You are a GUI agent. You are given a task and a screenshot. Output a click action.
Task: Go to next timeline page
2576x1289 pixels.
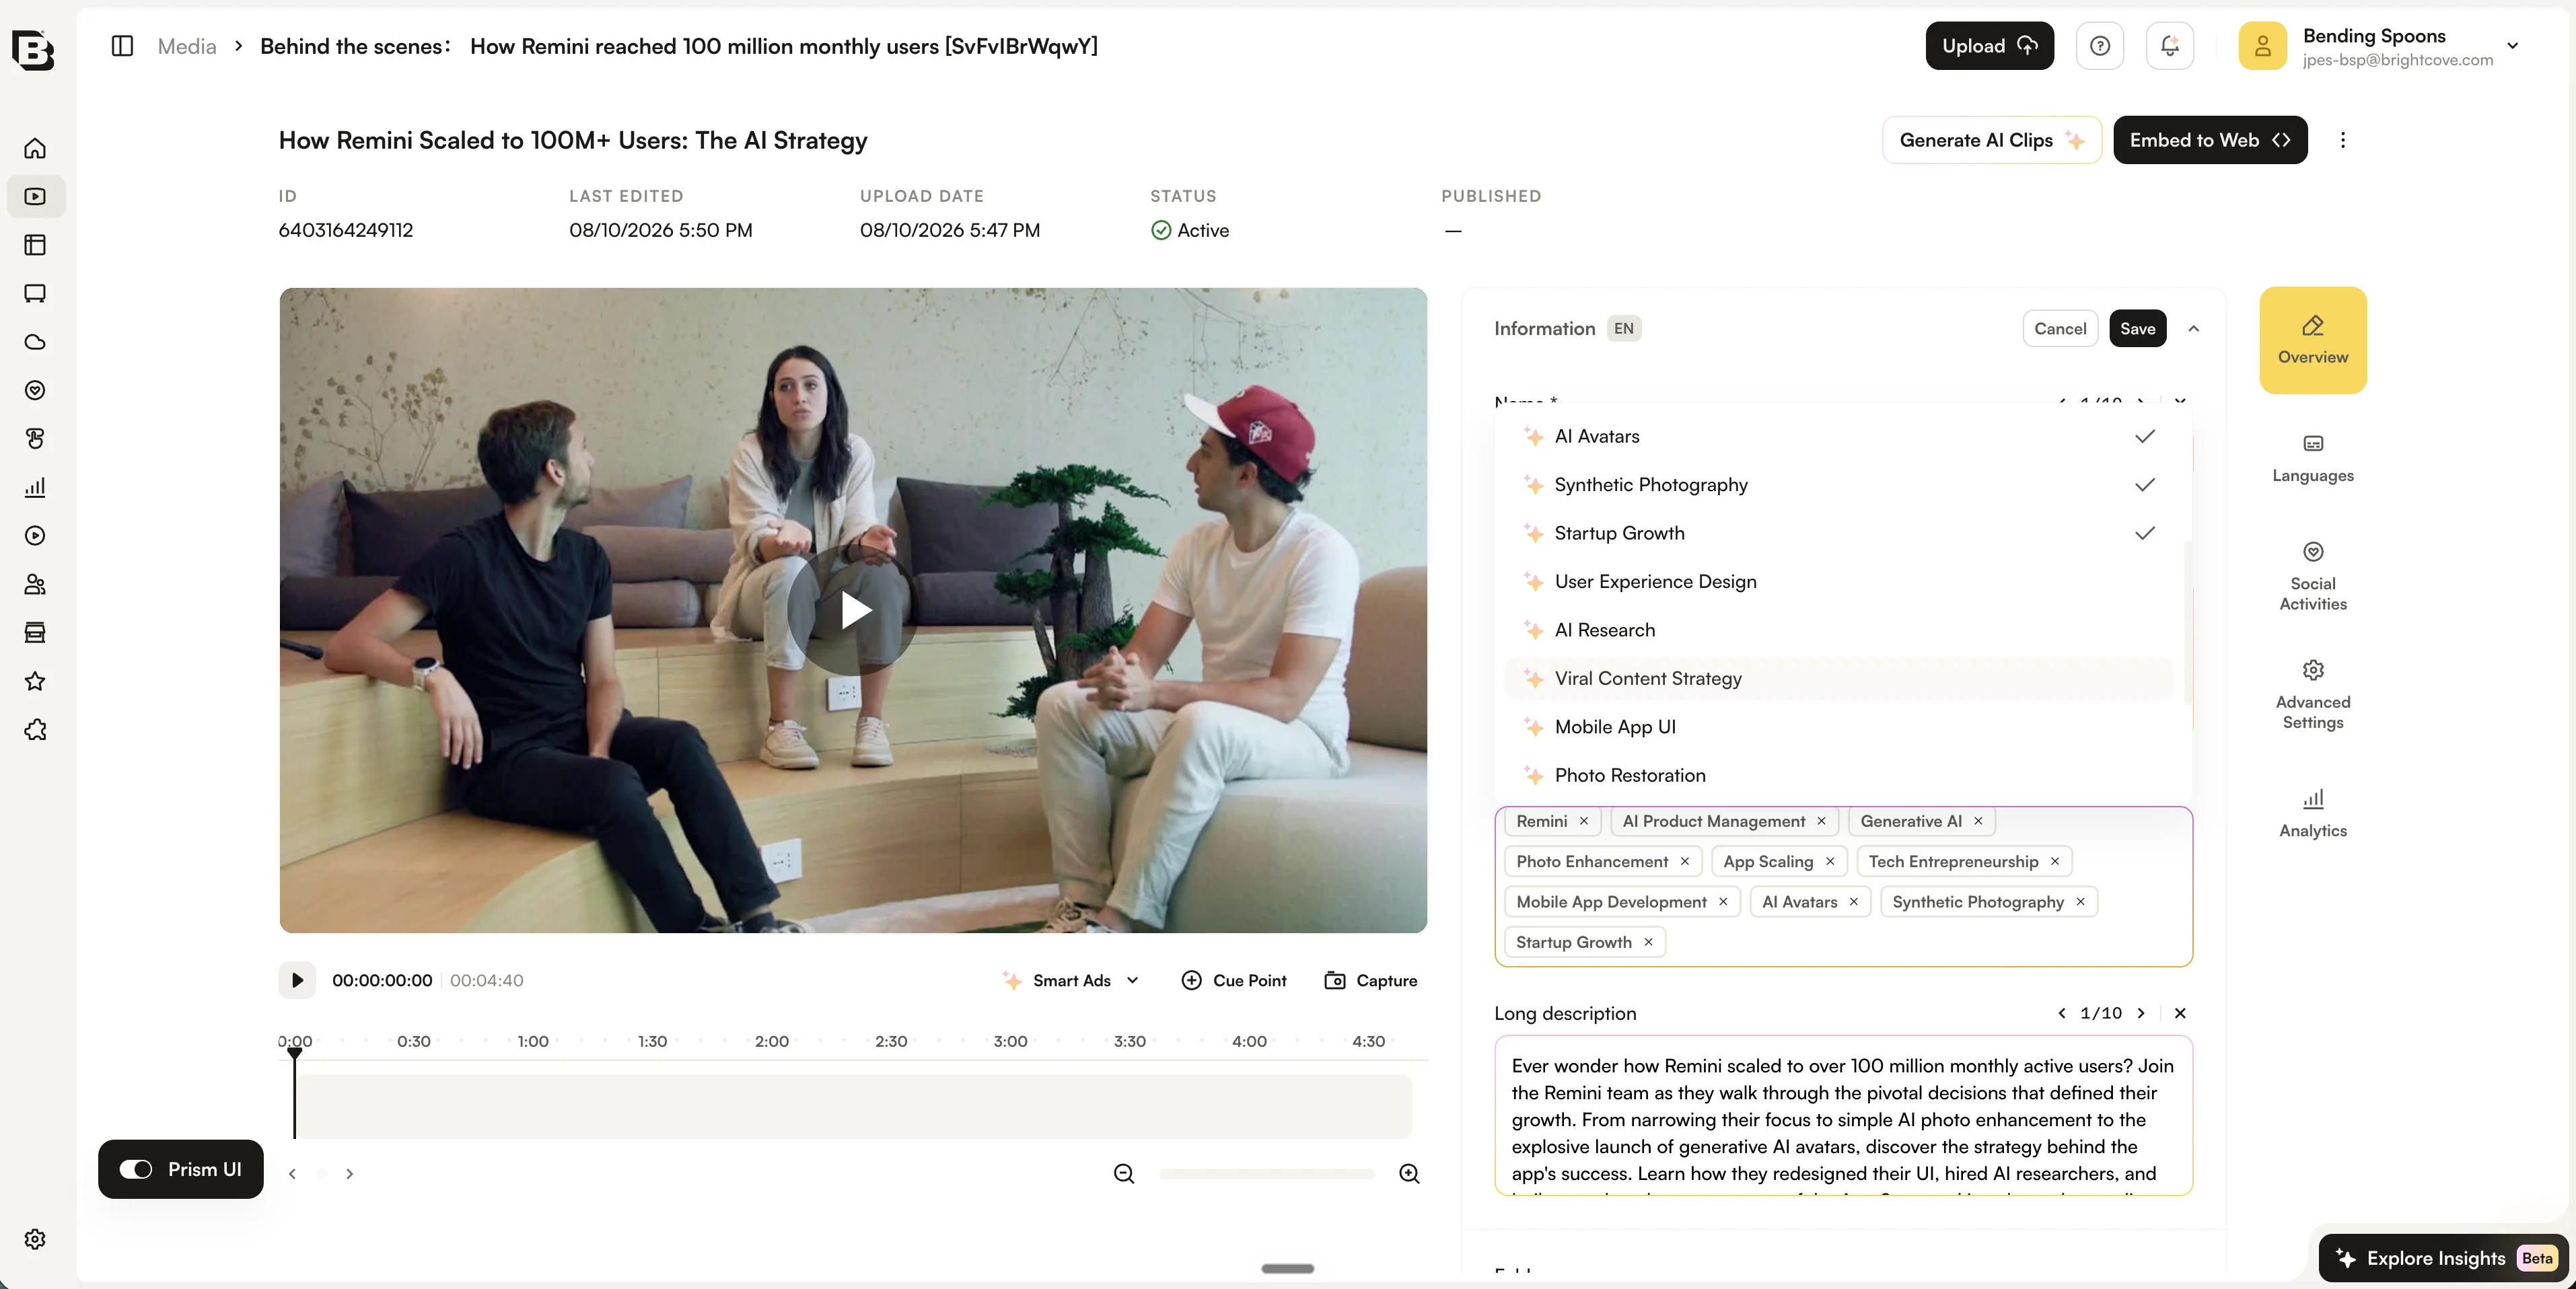click(349, 1174)
